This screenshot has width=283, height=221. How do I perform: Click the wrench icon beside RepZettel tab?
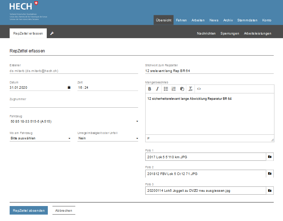coord(52,34)
